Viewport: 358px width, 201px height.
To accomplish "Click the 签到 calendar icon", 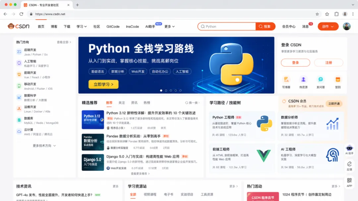I will (x=338, y=79).
